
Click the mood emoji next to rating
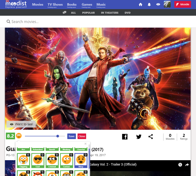pos(19,136)
